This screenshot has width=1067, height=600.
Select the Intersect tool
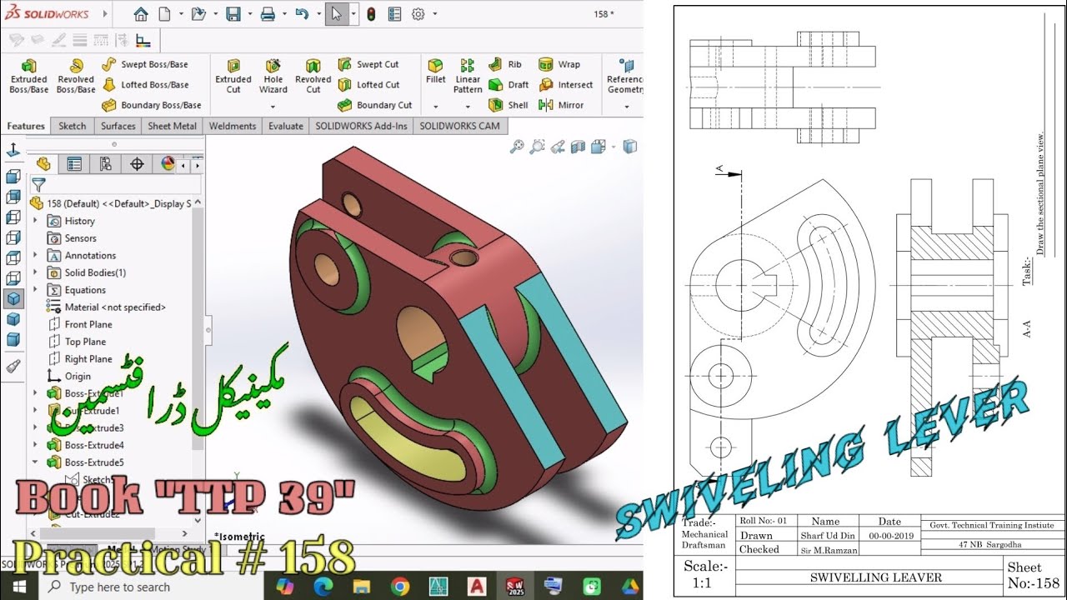[x=566, y=84]
